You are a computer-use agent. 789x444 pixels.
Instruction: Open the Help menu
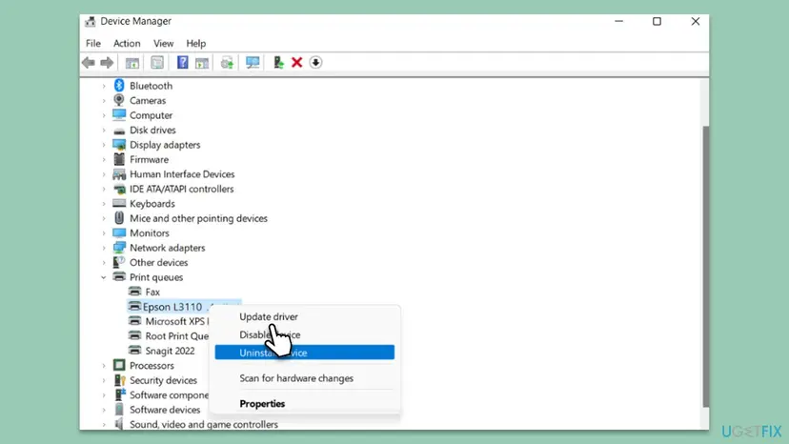[x=195, y=43]
